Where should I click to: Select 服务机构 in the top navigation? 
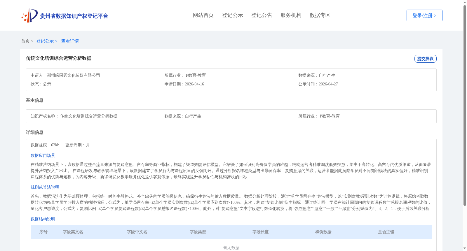[291, 15]
